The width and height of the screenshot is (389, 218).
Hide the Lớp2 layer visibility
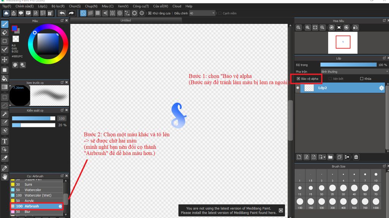[298, 88]
